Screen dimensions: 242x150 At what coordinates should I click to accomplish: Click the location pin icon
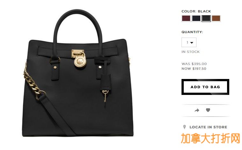[x=184, y=127]
